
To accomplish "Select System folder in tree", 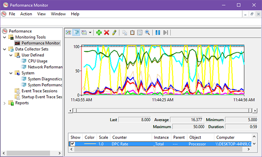I will click(x=28, y=73).
